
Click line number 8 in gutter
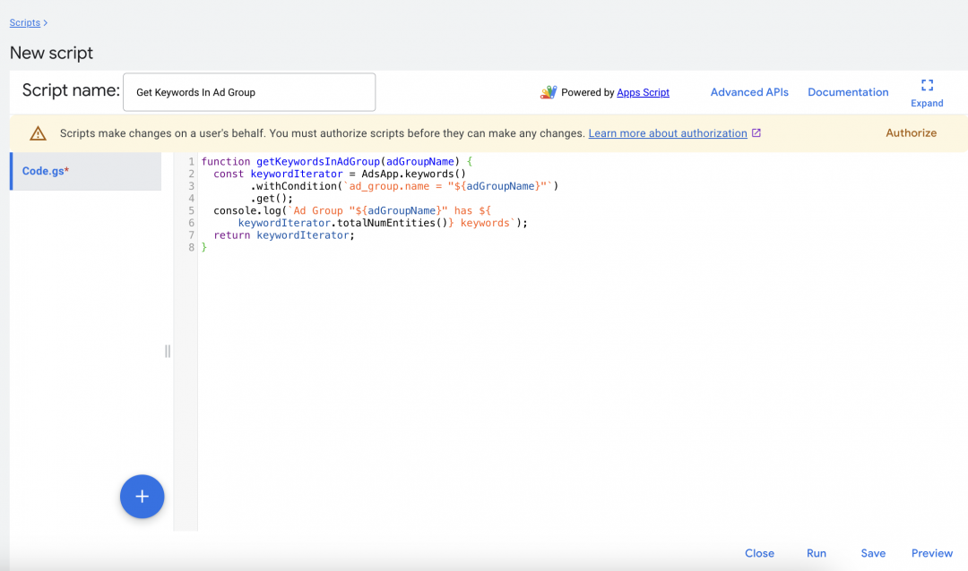pyautogui.click(x=192, y=247)
